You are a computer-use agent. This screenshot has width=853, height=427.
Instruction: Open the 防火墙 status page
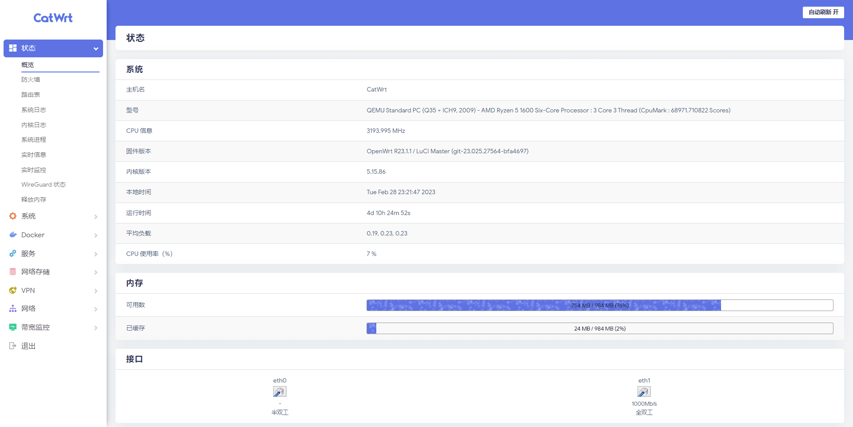31,80
